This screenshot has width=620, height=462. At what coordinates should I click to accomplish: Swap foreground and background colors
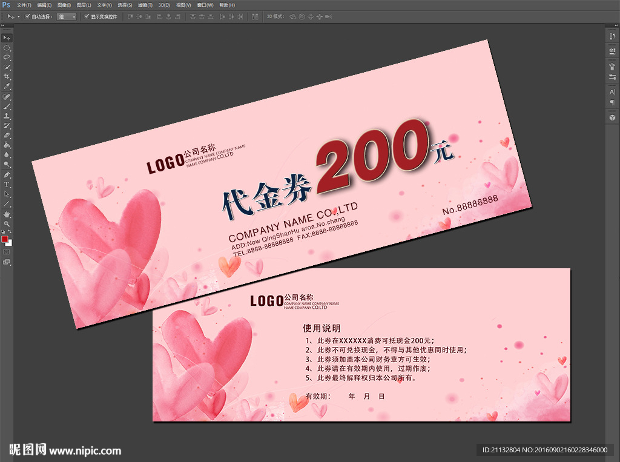[10, 232]
